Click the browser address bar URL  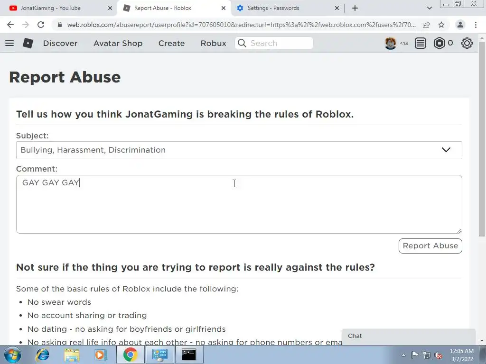point(242,25)
